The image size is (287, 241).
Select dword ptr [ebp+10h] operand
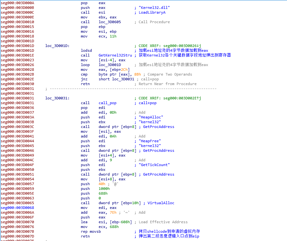pyautogui.click(x=120, y=203)
